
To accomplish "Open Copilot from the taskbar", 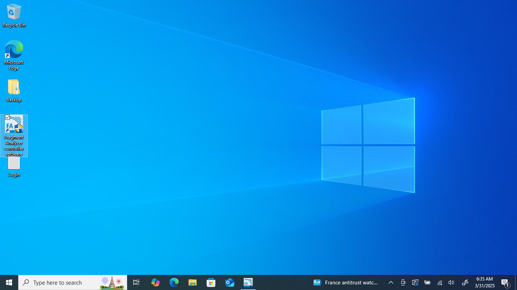I will click(155, 282).
